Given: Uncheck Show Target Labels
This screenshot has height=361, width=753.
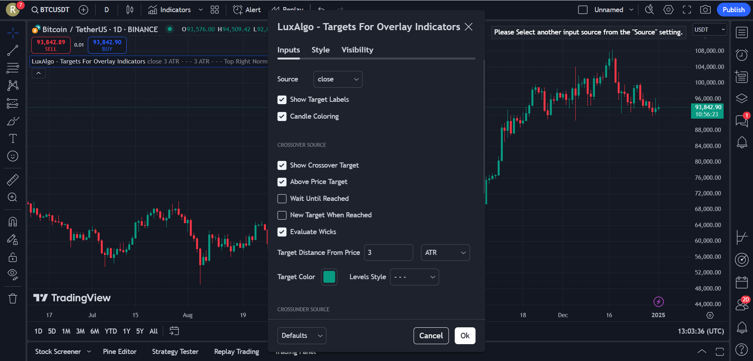Looking at the screenshot, I should click(x=282, y=100).
